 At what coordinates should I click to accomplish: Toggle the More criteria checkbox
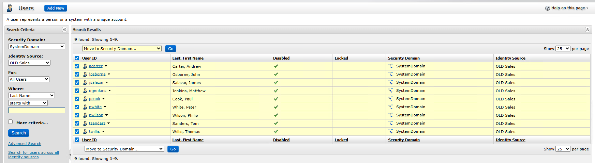11,122
